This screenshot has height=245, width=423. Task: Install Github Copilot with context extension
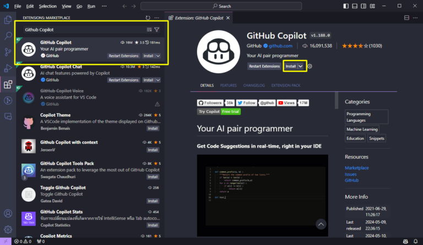pyautogui.click(x=153, y=150)
